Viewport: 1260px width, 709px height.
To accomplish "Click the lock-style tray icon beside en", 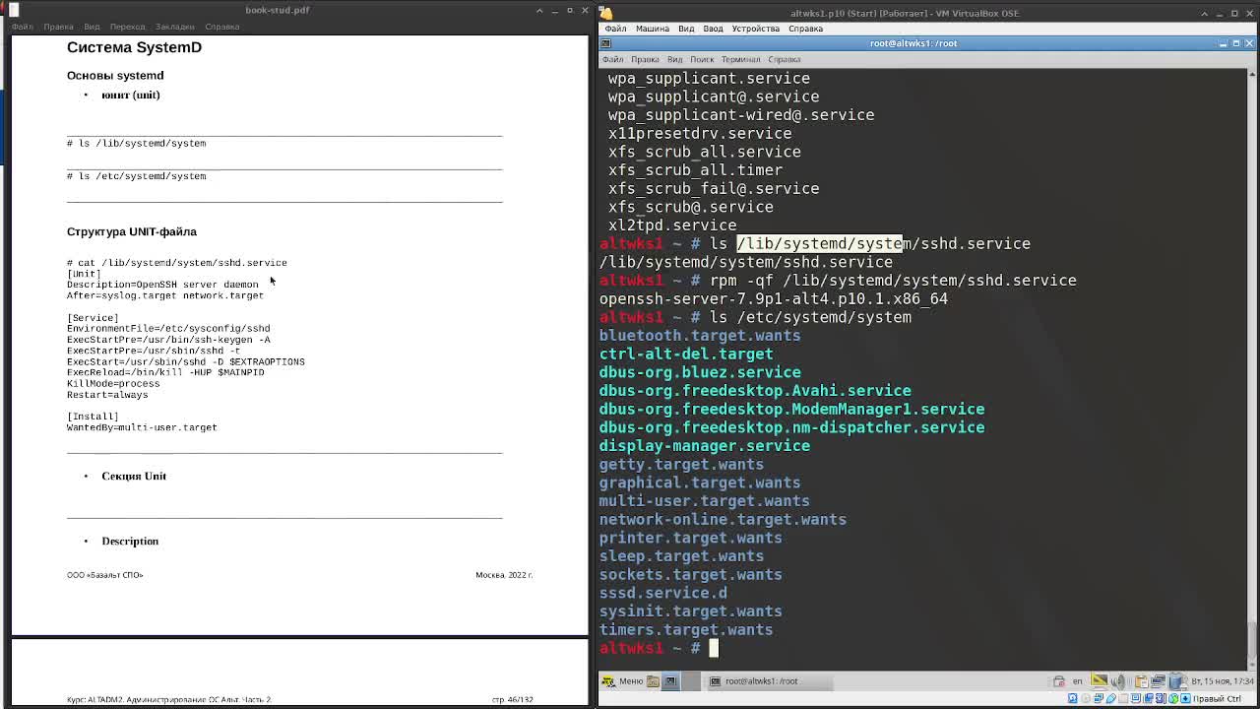I will click(x=1059, y=681).
